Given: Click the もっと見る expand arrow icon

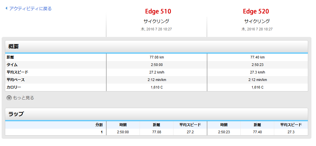Looking at the screenshot, I should point(9,98).
